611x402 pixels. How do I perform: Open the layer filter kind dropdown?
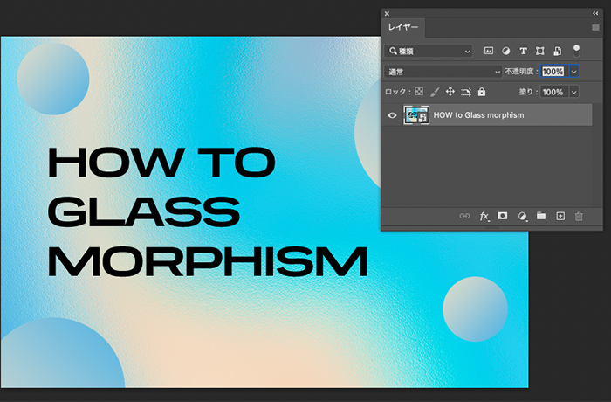click(x=429, y=52)
